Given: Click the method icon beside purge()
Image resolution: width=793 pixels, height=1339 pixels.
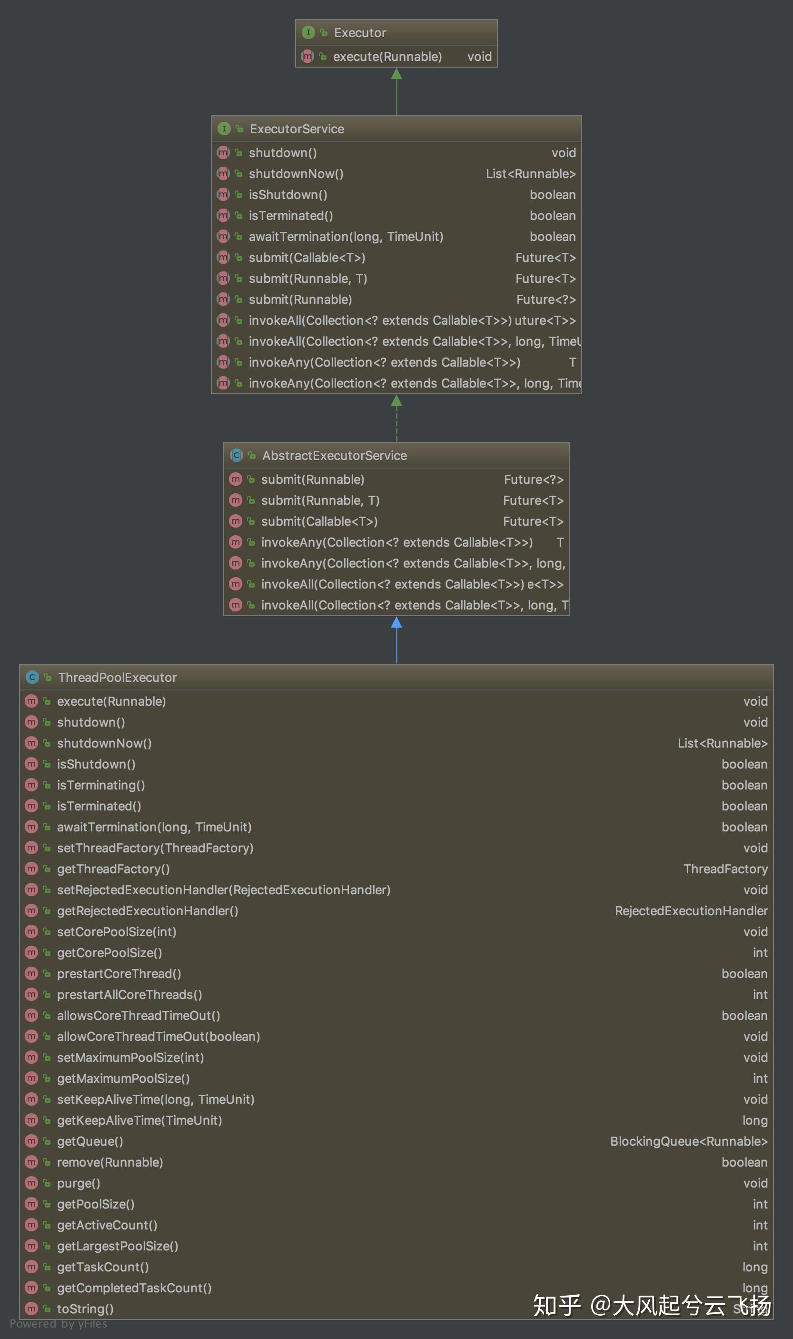Looking at the screenshot, I should tap(31, 1183).
